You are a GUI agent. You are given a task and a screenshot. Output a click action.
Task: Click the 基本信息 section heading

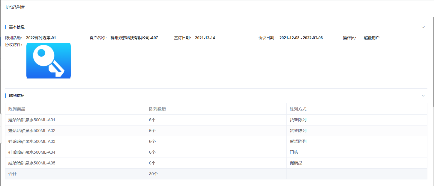pyautogui.click(x=17, y=27)
